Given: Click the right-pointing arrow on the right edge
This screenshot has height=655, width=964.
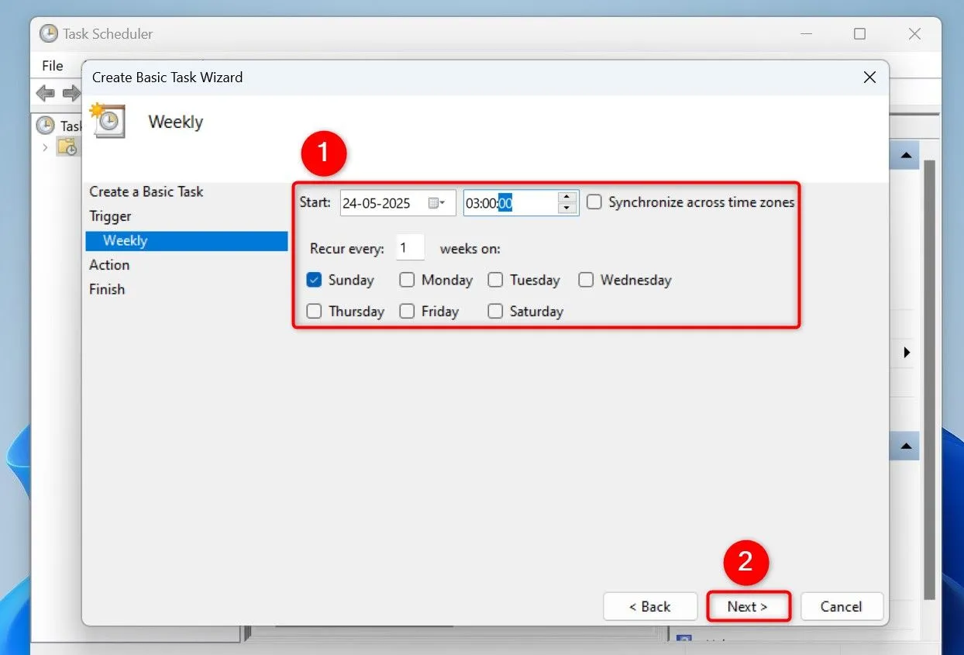Looking at the screenshot, I should point(906,352).
